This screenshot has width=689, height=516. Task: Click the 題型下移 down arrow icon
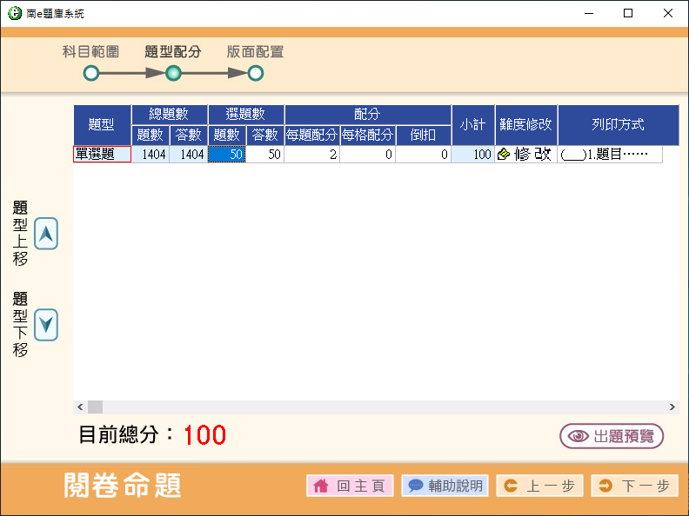46,325
